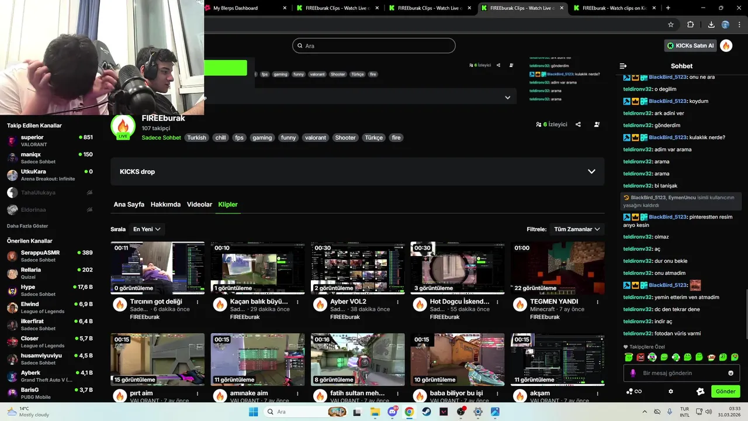
Task: Open Valorant from the taskbar
Action: pyautogui.click(x=444, y=412)
